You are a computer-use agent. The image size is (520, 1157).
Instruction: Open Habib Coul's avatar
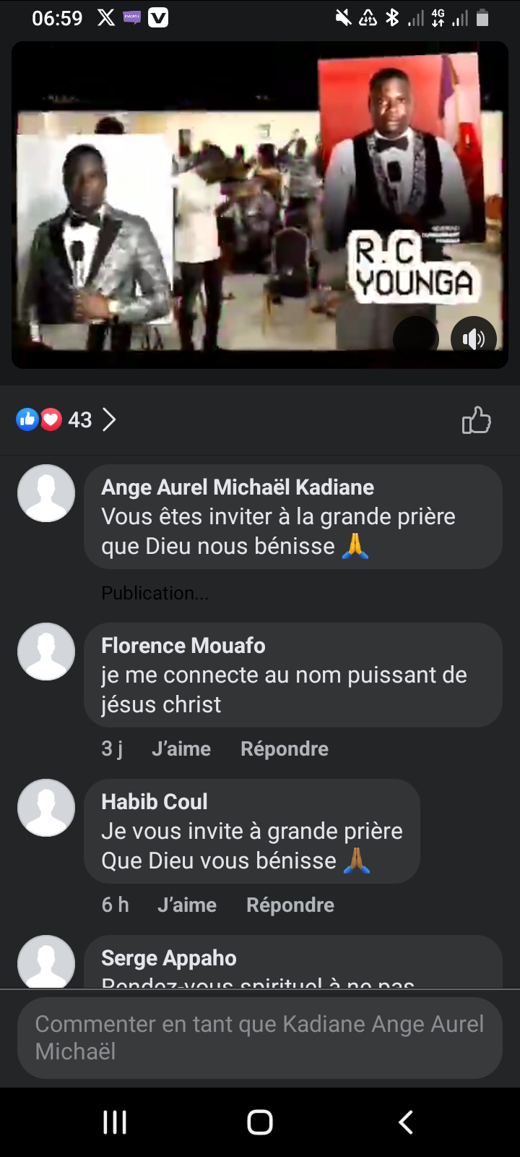point(46,808)
